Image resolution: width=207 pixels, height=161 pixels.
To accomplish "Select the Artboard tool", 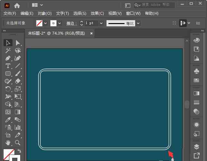I will click(x=8, y=135).
